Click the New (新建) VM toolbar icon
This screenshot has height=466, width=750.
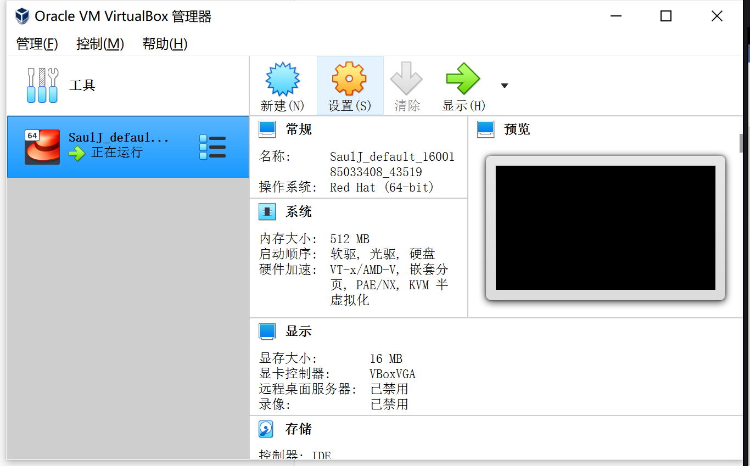pyautogui.click(x=282, y=79)
